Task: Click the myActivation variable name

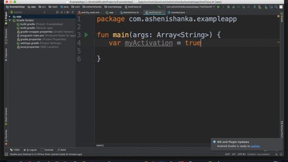Action: [148, 43]
